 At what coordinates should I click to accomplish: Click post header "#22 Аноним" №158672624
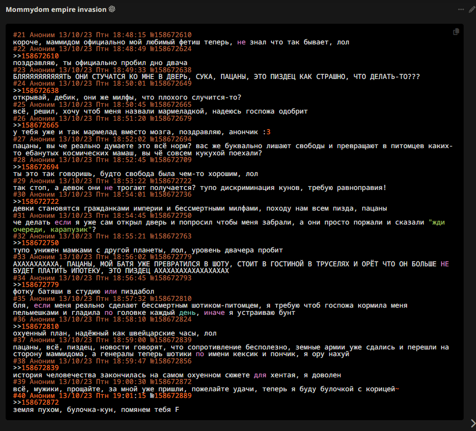(103, 49)
